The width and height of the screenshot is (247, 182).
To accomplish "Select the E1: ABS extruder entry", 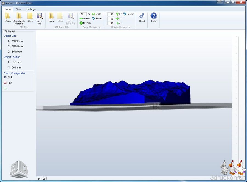I will (x=8, y=77).
